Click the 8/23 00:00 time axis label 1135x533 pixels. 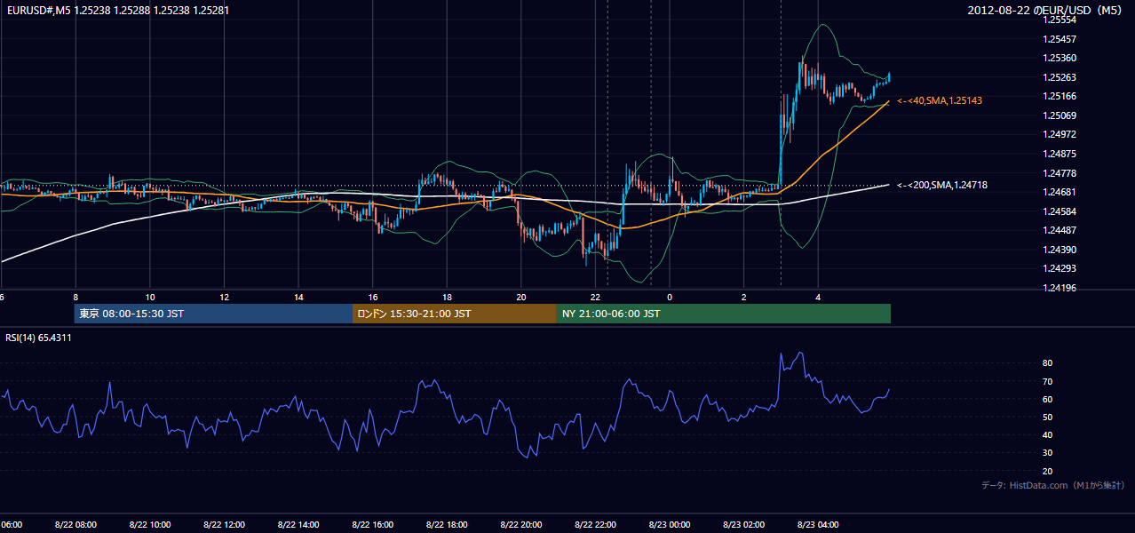[x=670, y=525]
